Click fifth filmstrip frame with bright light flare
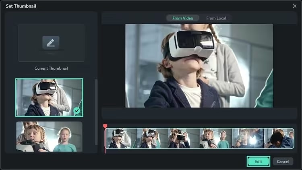Viewport: 302px width, 170px height. point(248,138)
